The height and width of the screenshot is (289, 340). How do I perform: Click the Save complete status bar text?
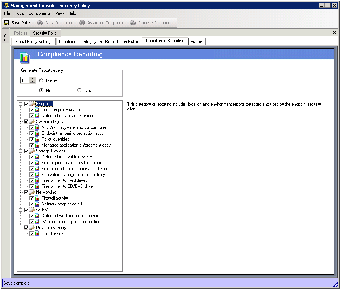[x=17, y=283]
